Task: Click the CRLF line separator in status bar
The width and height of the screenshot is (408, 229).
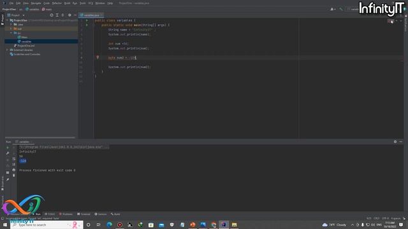Action: 377,218
